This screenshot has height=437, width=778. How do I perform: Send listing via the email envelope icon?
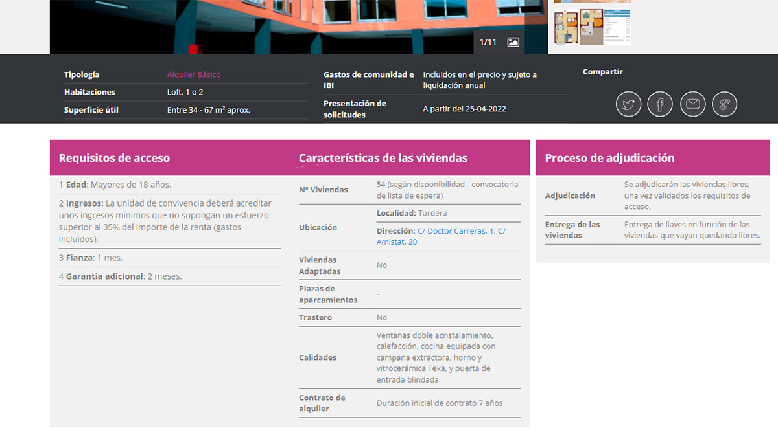(692, 104)
